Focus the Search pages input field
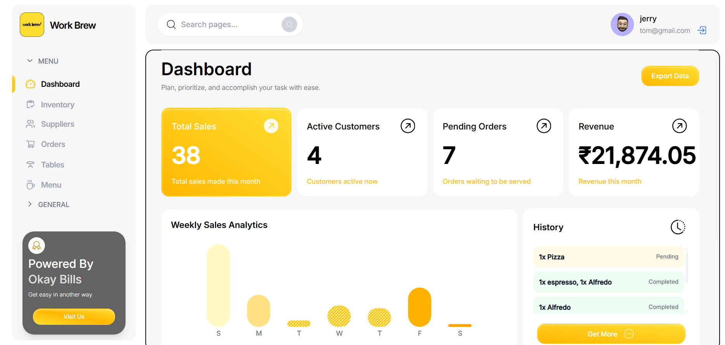 pos(229,24)
